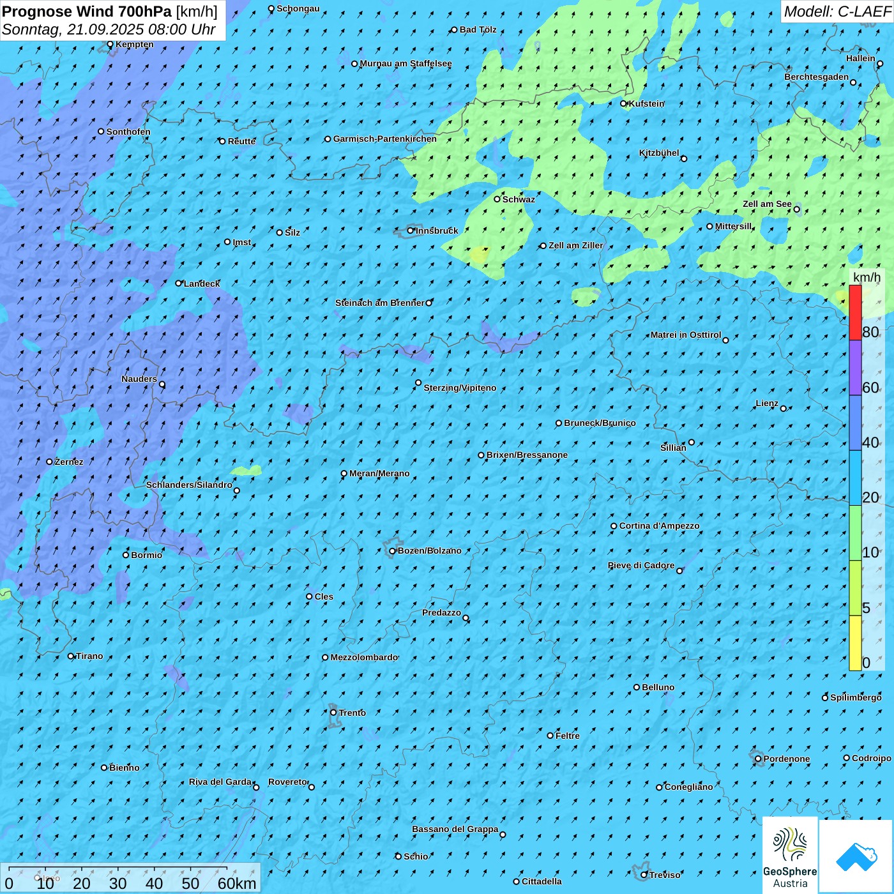Click the km/h legend unit label
The height and width of the screenshot is (894, 894).
point(867,277)
